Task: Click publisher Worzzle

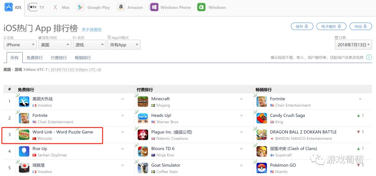Action: [x=45, y=138]
